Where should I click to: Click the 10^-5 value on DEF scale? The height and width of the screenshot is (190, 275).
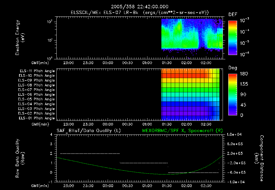tap(244, 43)
